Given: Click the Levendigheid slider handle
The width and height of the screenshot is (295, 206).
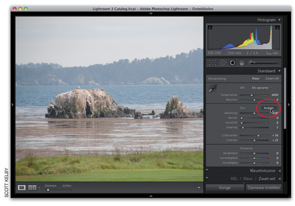Looking at the screenshot, I should [254, 158].
